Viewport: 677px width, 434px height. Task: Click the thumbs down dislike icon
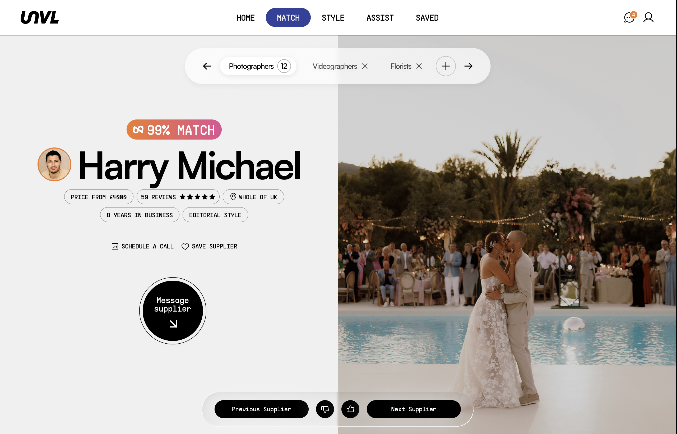coord(325,409)
